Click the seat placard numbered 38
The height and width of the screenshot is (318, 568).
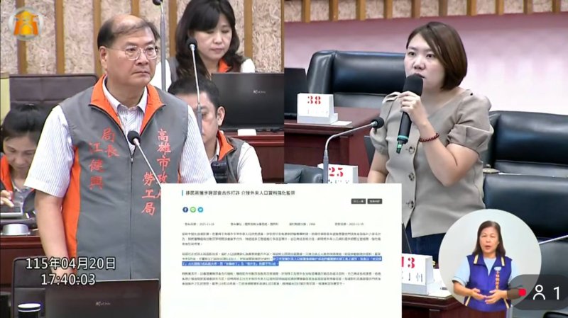point(316,108)
